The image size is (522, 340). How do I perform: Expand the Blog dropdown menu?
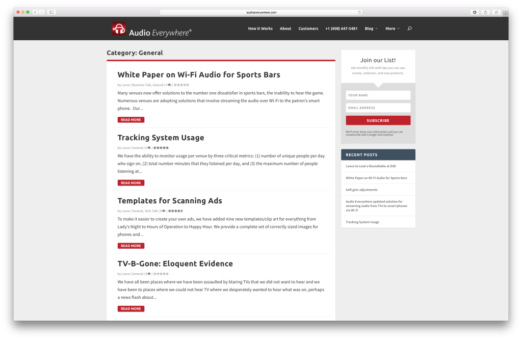(x=371, y=29)
